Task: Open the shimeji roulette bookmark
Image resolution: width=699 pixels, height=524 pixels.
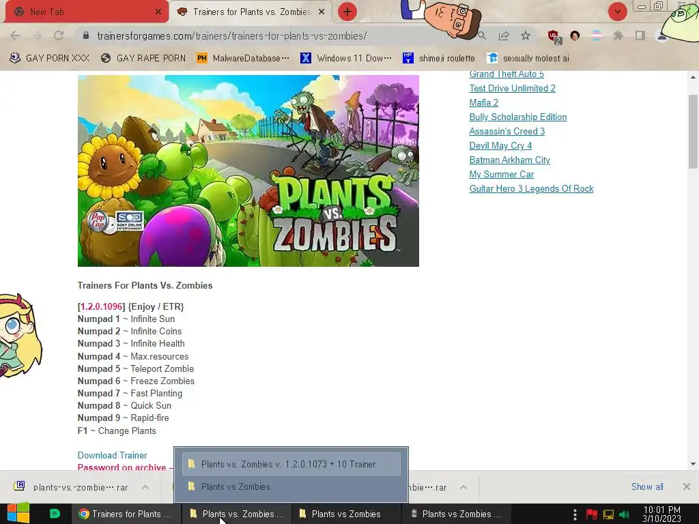Action: point(439,58)
